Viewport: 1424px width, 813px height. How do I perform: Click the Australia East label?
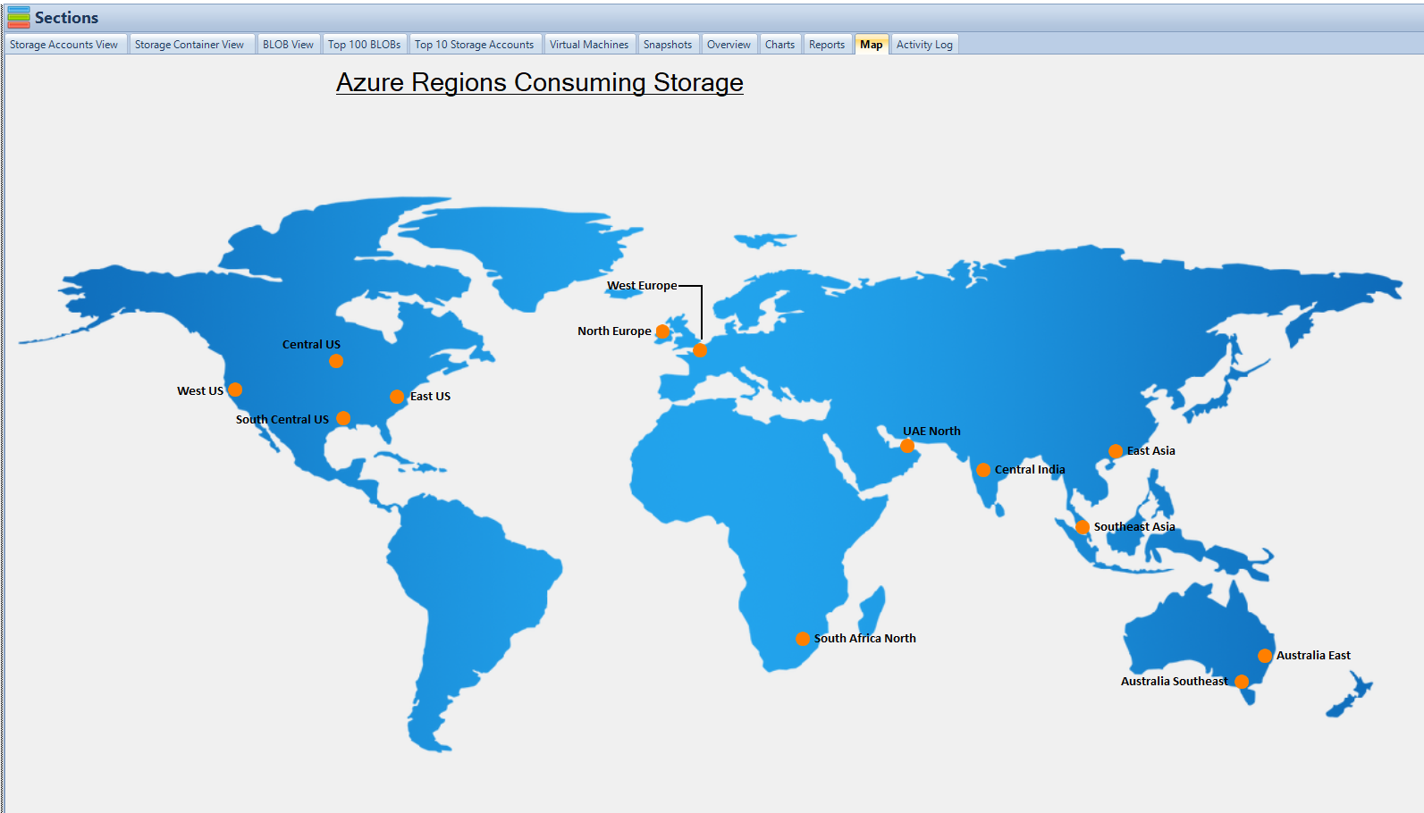click(1313, 656)
